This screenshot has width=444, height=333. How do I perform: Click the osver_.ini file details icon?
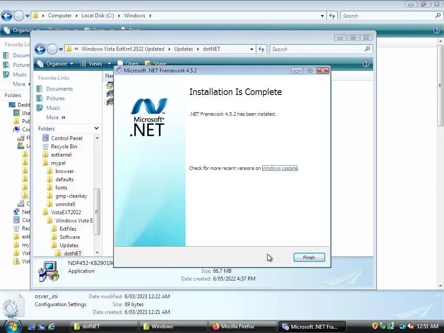13,306
